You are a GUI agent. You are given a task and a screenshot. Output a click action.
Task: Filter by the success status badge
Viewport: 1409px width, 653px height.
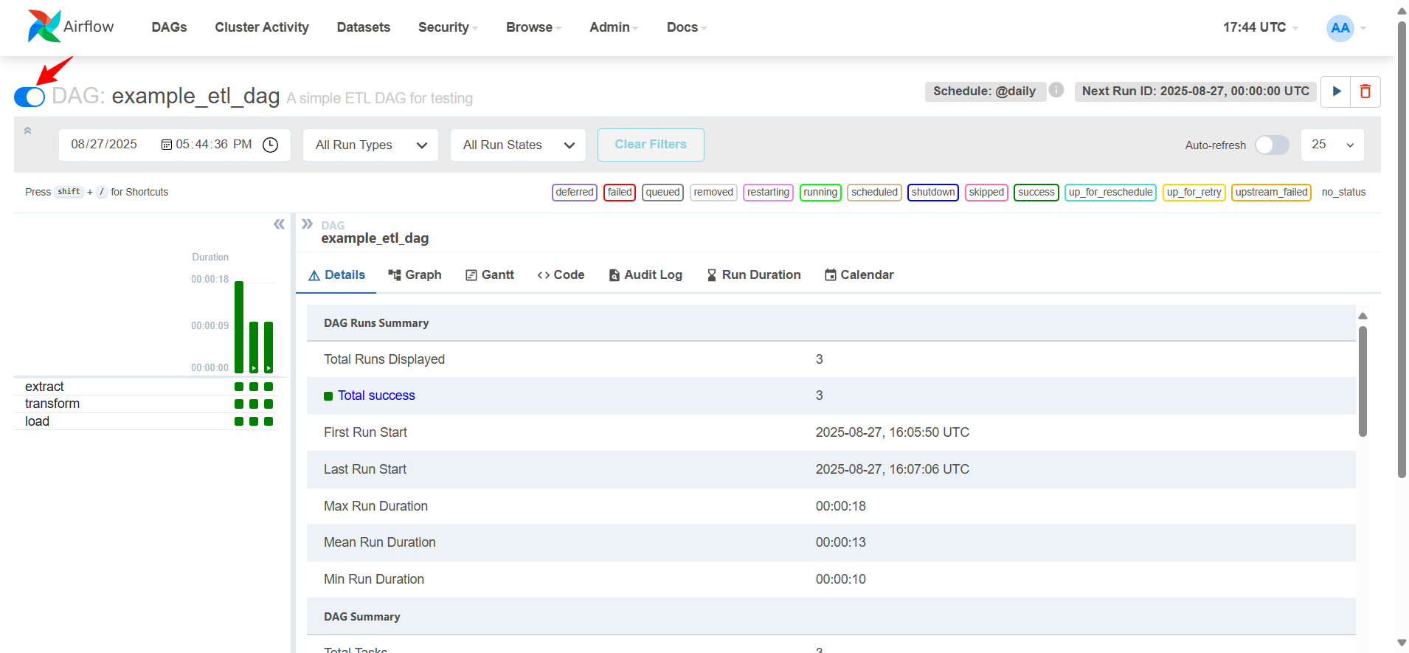[1036, 192]
